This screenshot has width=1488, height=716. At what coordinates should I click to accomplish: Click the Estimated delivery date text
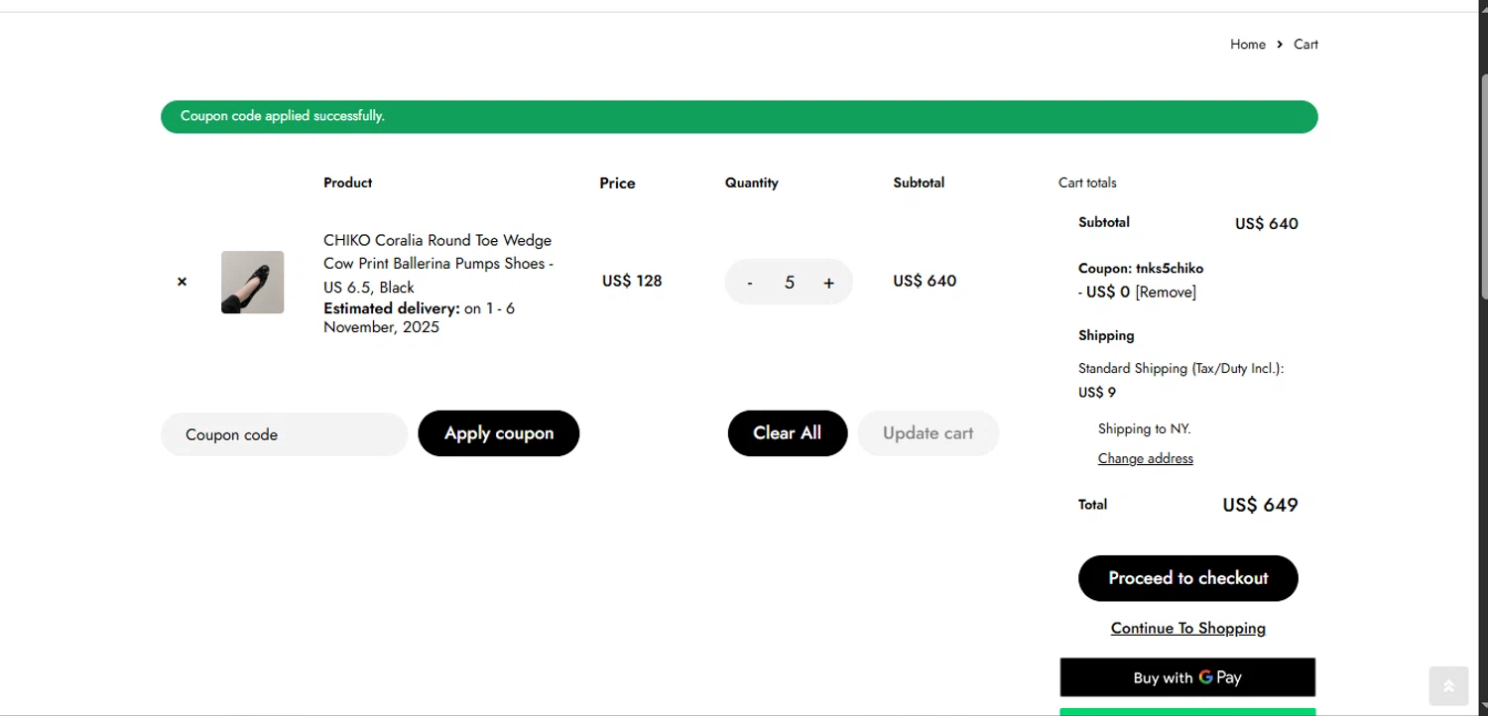tap(420, 317)
